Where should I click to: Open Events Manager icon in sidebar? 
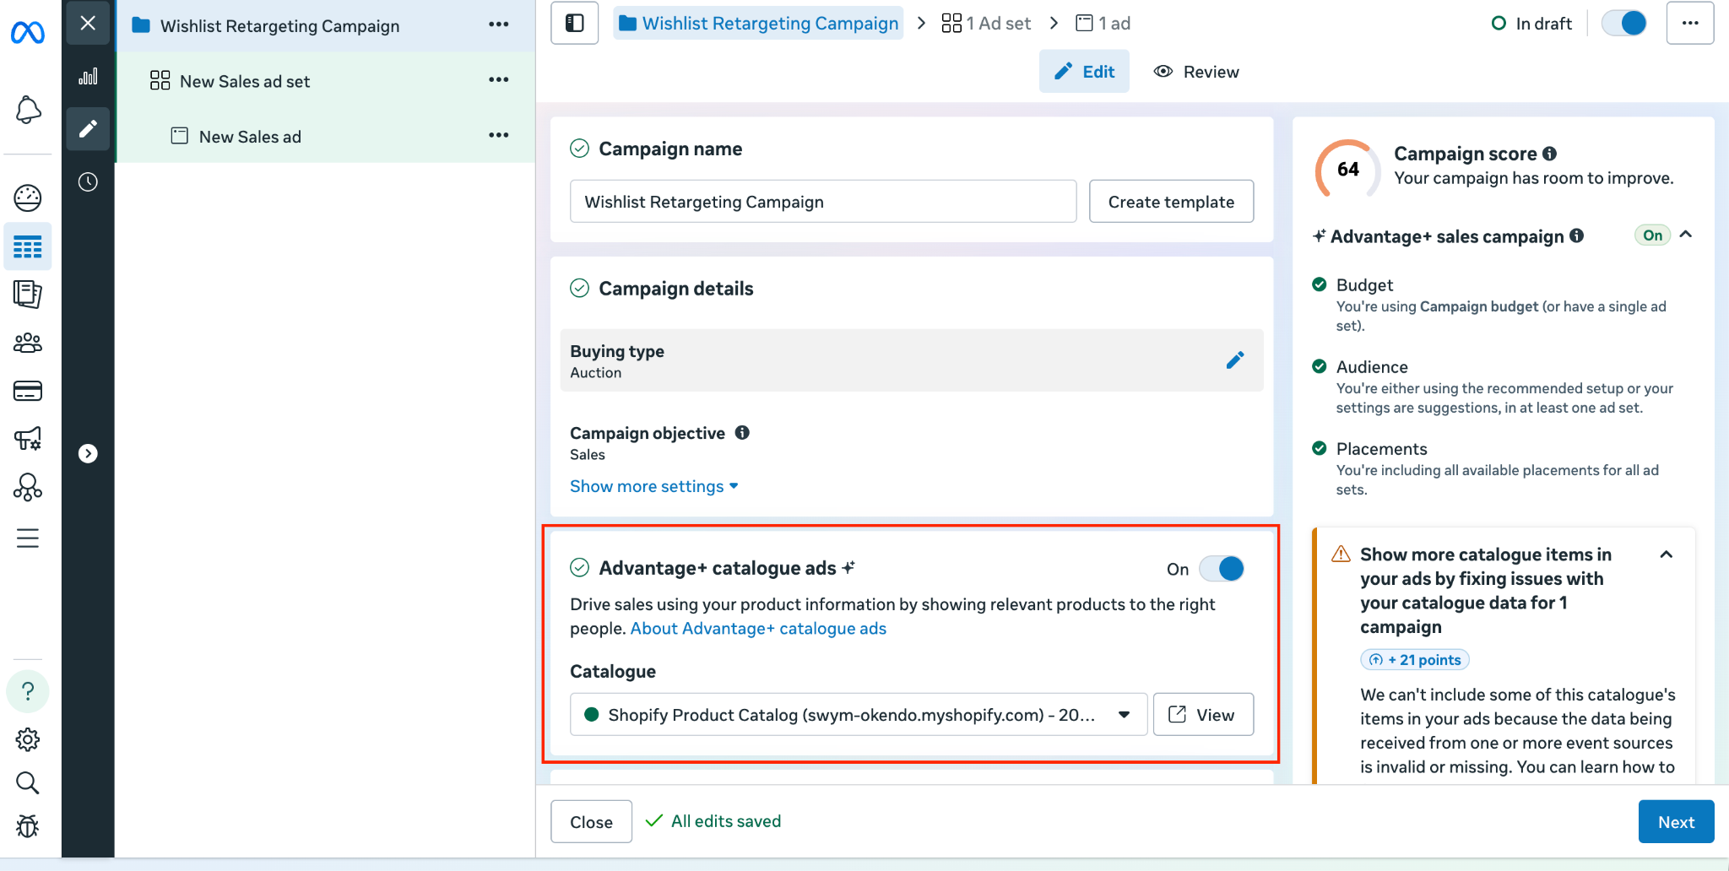(28, 487)
